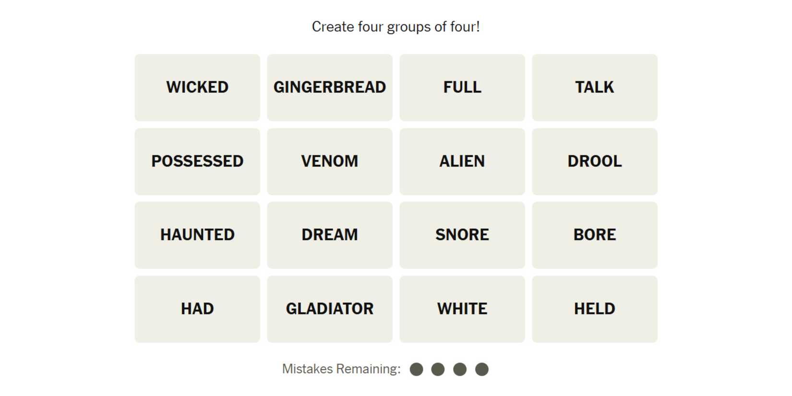Toggle the SNORE tile
Viewport: 792px width, 396px height.
click(x=462, y=235)
